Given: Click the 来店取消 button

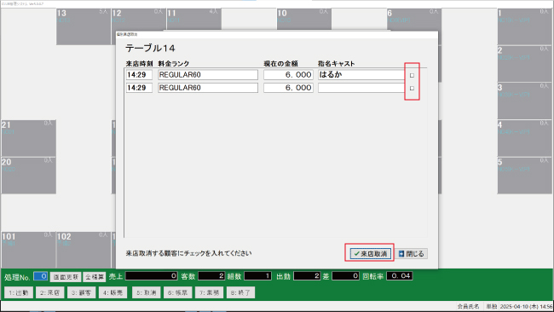Looking at the screenshot, I should click(371, 254).
